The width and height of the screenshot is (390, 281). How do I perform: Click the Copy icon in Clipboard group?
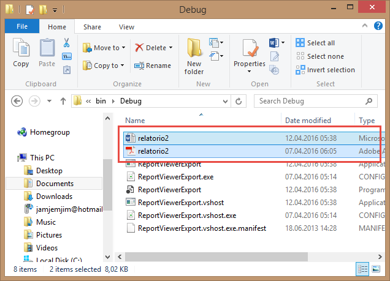tap(21, 53)
